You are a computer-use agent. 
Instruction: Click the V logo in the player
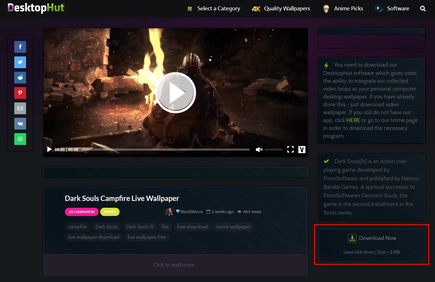(x=302, y=149)
